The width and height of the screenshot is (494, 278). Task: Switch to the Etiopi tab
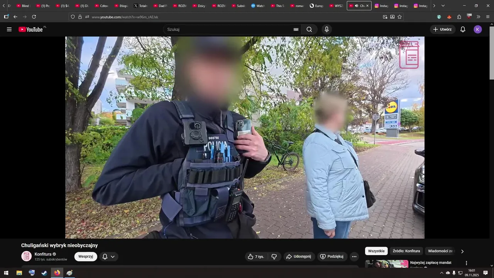click(x=121, y=6)
